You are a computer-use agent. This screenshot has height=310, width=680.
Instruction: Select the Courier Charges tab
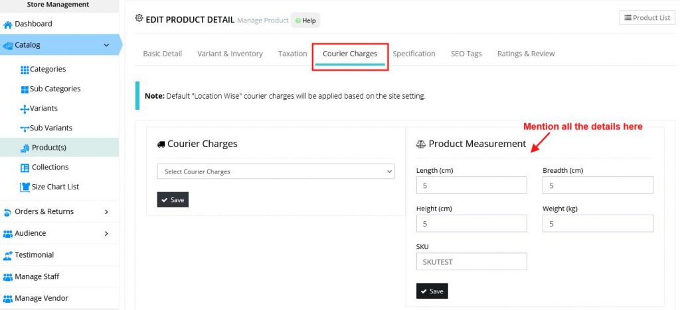(350, 54)
